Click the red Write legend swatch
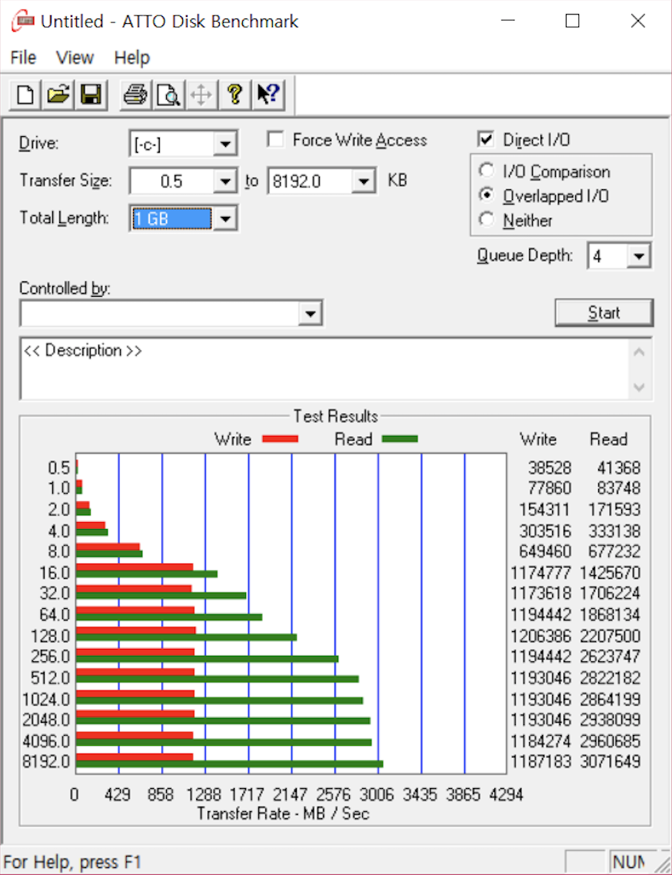Image resolution: width=672 pixels, height=875 pixels. click(x=280, y=439)
